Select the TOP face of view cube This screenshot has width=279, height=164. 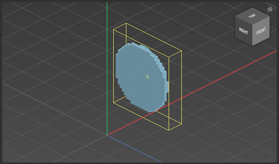(252, 16)
